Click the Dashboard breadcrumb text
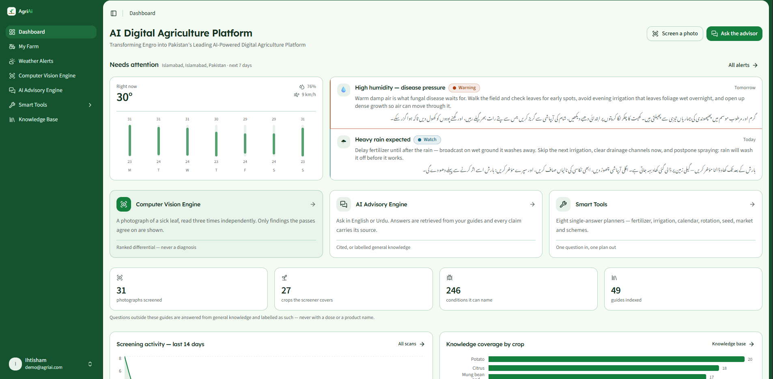The image size is (773, 379). (142, 13)
